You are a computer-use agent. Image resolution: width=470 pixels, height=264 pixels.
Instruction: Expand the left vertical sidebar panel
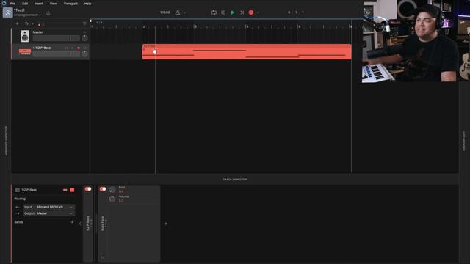[x=6, y=141]
